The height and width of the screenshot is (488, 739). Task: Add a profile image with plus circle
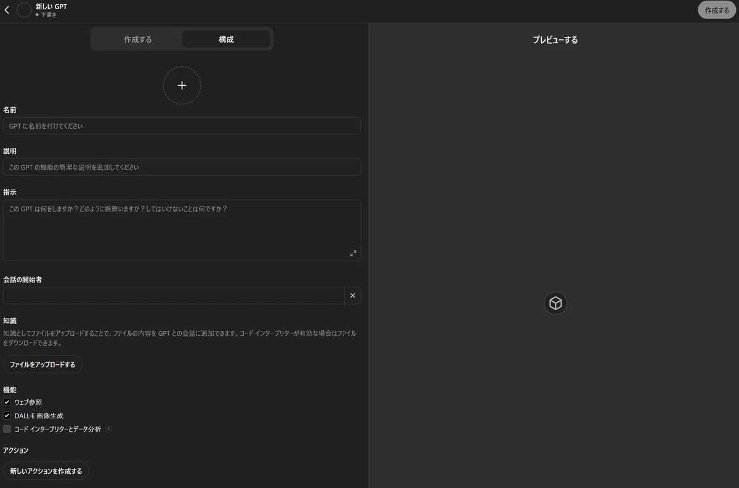tap(182, 86)
